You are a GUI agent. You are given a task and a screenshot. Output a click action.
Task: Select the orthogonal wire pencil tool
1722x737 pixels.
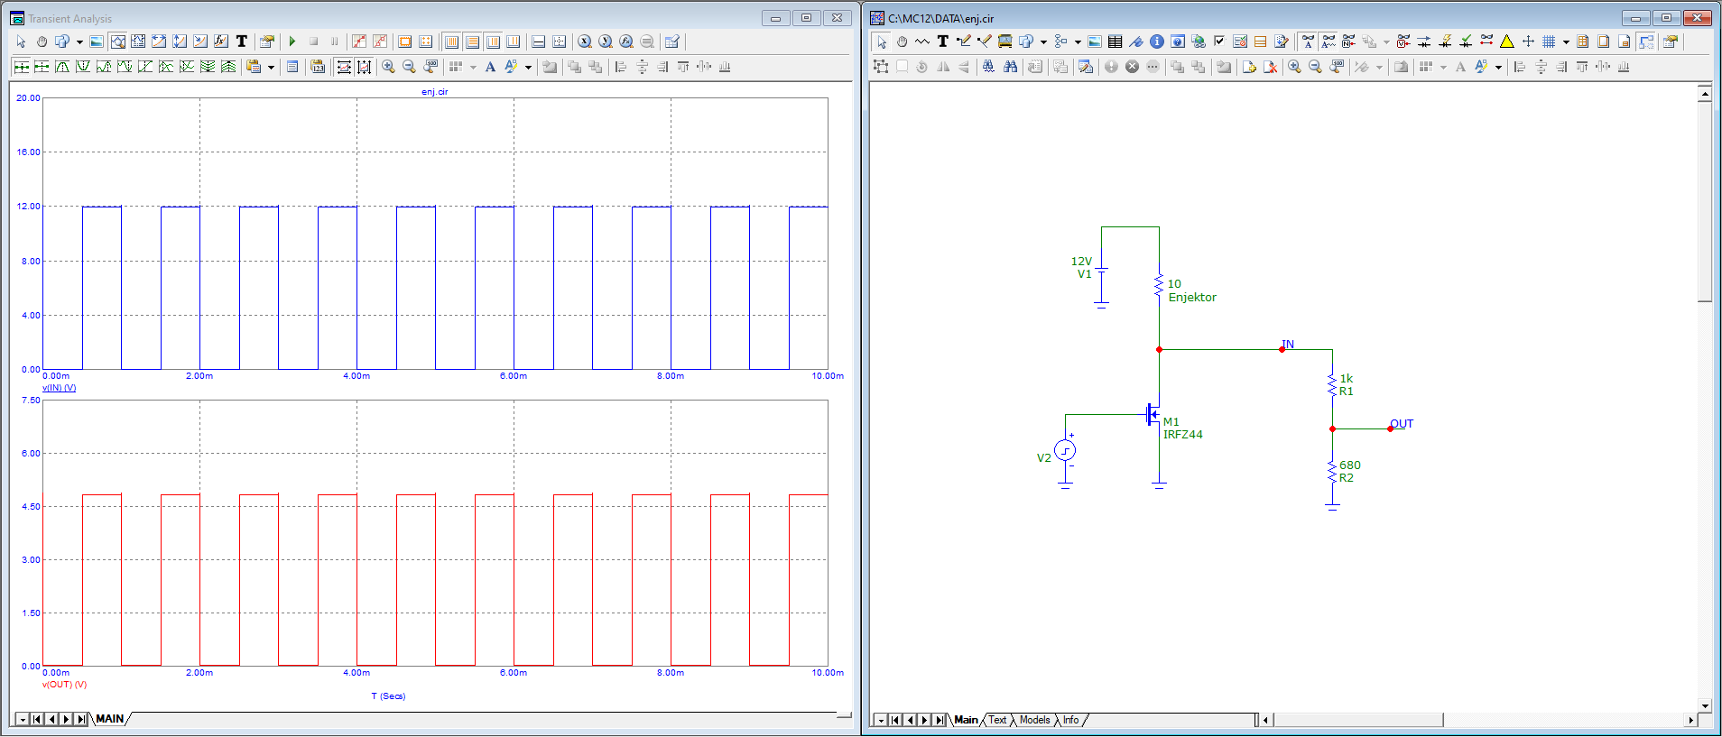point(964,41)
